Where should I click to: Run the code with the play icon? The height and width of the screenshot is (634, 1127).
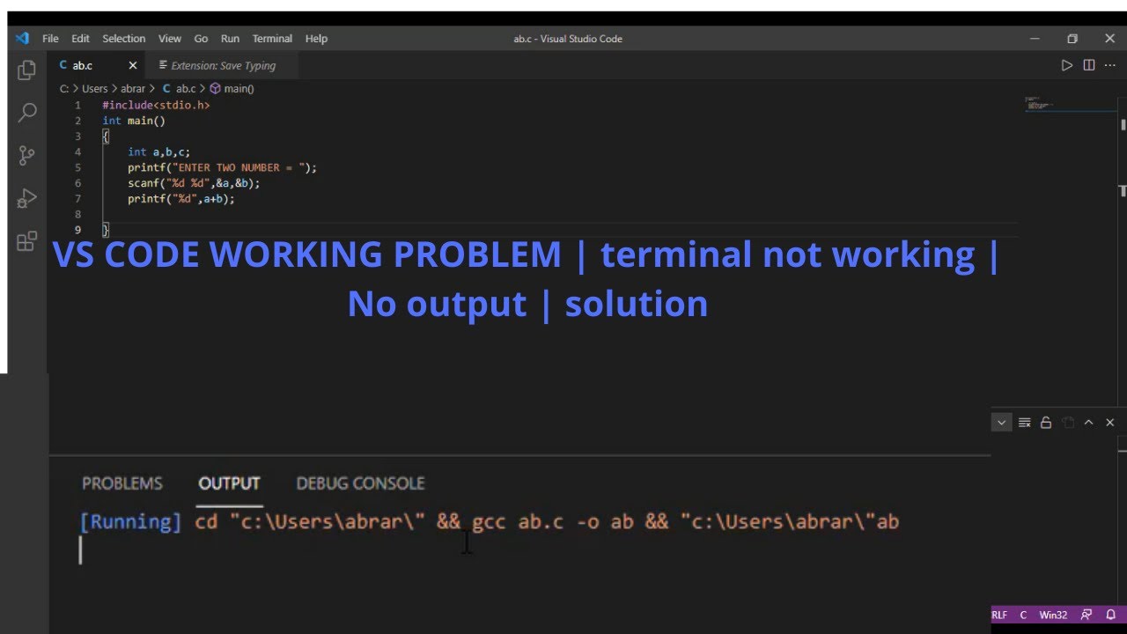[x=1067, y=65]
